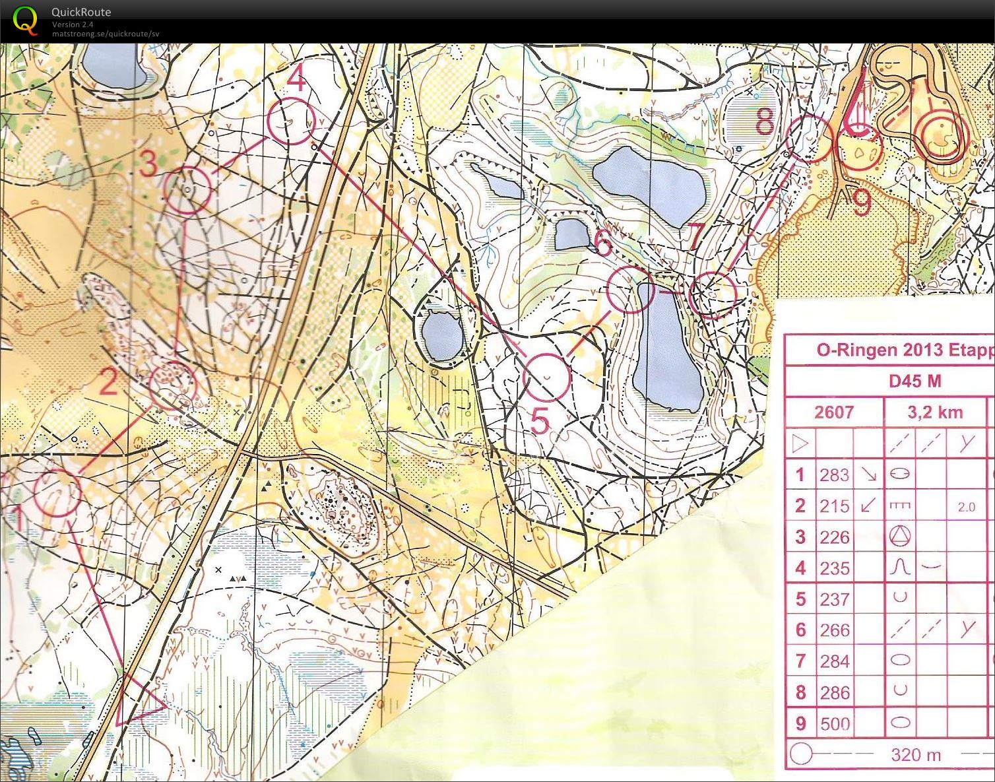Click the QuickRoute logo icon
The height and width of the screenshot is (782, 995).
click(x=25, y=19)
